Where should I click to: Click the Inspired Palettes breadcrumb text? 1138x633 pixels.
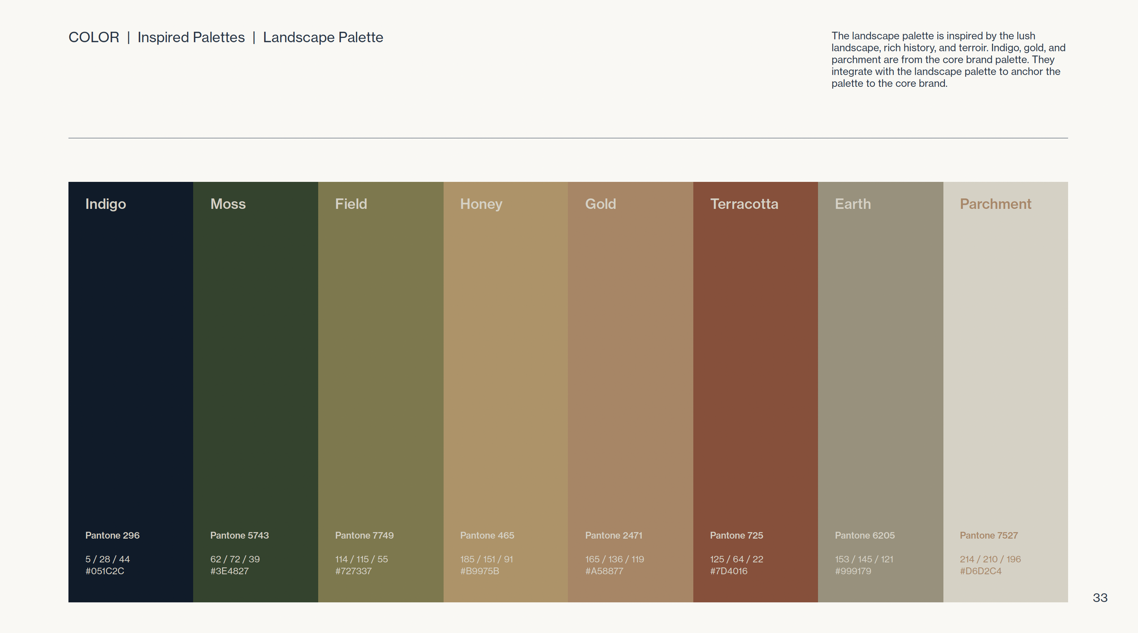pyautogui.click(x=191, y=37)
